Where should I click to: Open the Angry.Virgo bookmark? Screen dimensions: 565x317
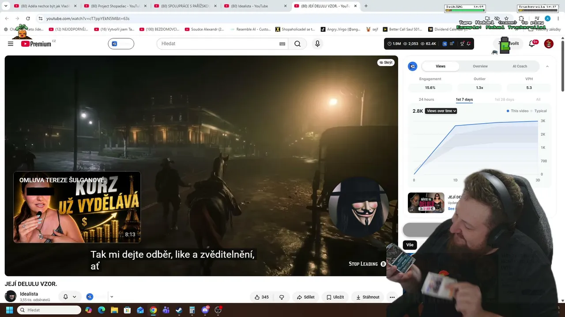[x=340, y=29]
